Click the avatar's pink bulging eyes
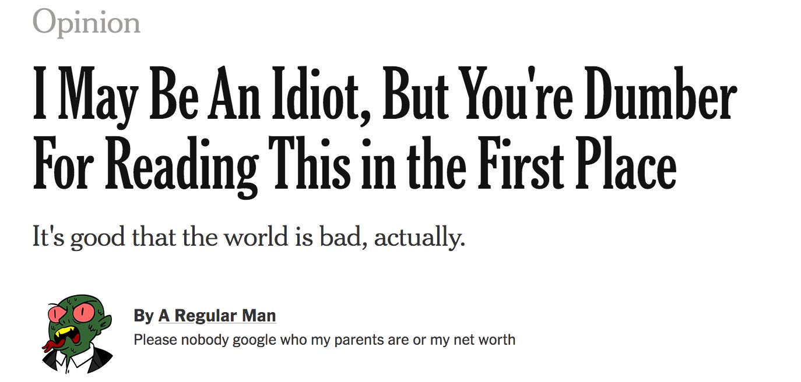The image size is (801, 382). click(x=72, y=313)
